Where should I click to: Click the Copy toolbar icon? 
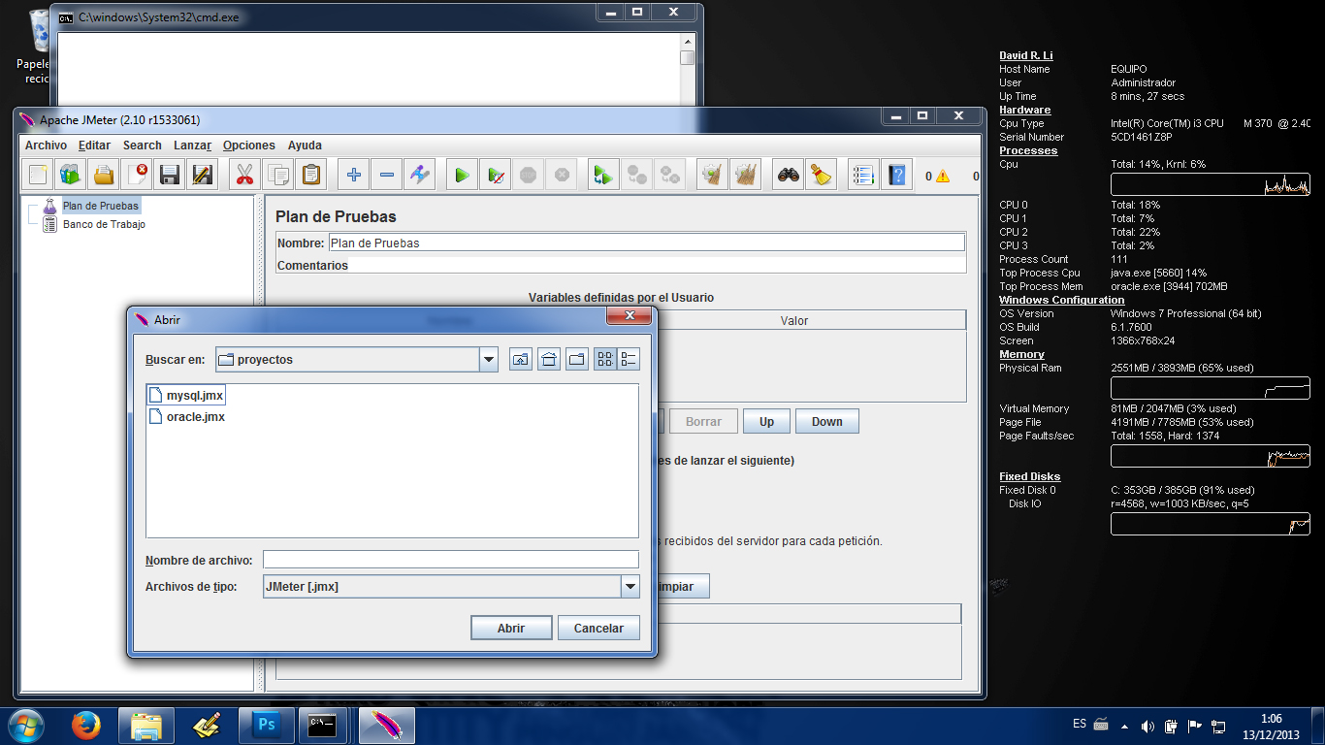[277, 176]
